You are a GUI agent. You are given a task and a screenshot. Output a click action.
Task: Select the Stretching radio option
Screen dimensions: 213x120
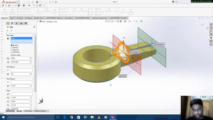[x=12, y=52]
